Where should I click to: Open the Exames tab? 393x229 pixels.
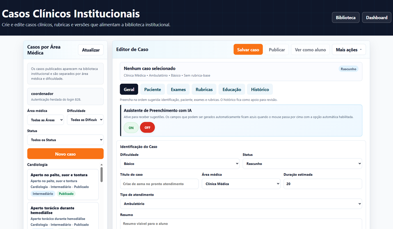178,89
